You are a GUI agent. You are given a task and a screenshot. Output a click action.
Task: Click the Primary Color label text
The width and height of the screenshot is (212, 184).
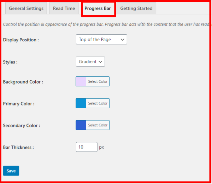(x=19, y=104)
